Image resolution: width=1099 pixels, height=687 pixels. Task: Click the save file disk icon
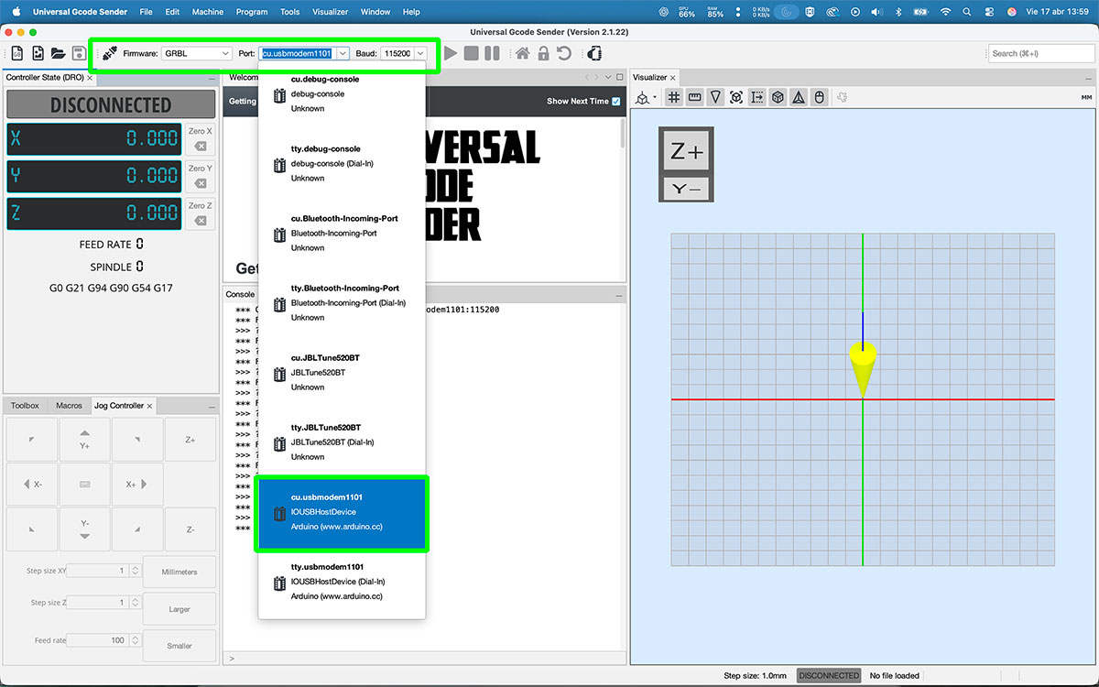pyautogui.click(x=79, y=53)
